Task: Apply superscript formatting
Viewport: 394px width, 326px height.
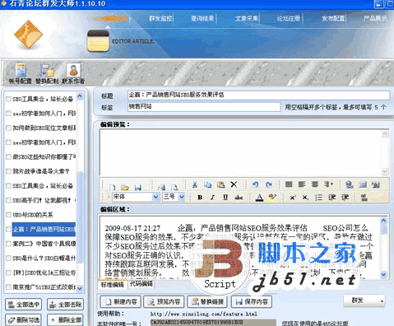Action: coord(293,198)
